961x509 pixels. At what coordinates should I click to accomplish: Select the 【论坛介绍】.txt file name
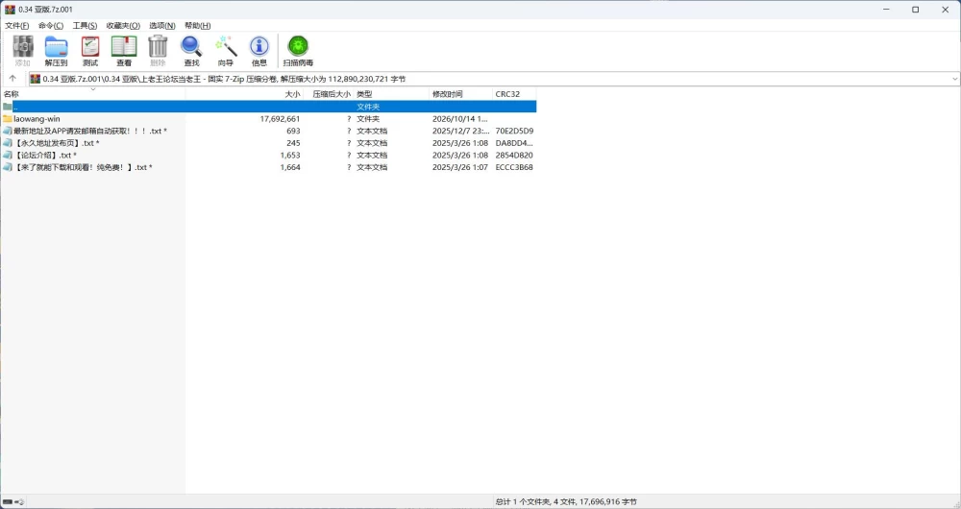pyautogui.click(x=45, y=155)
